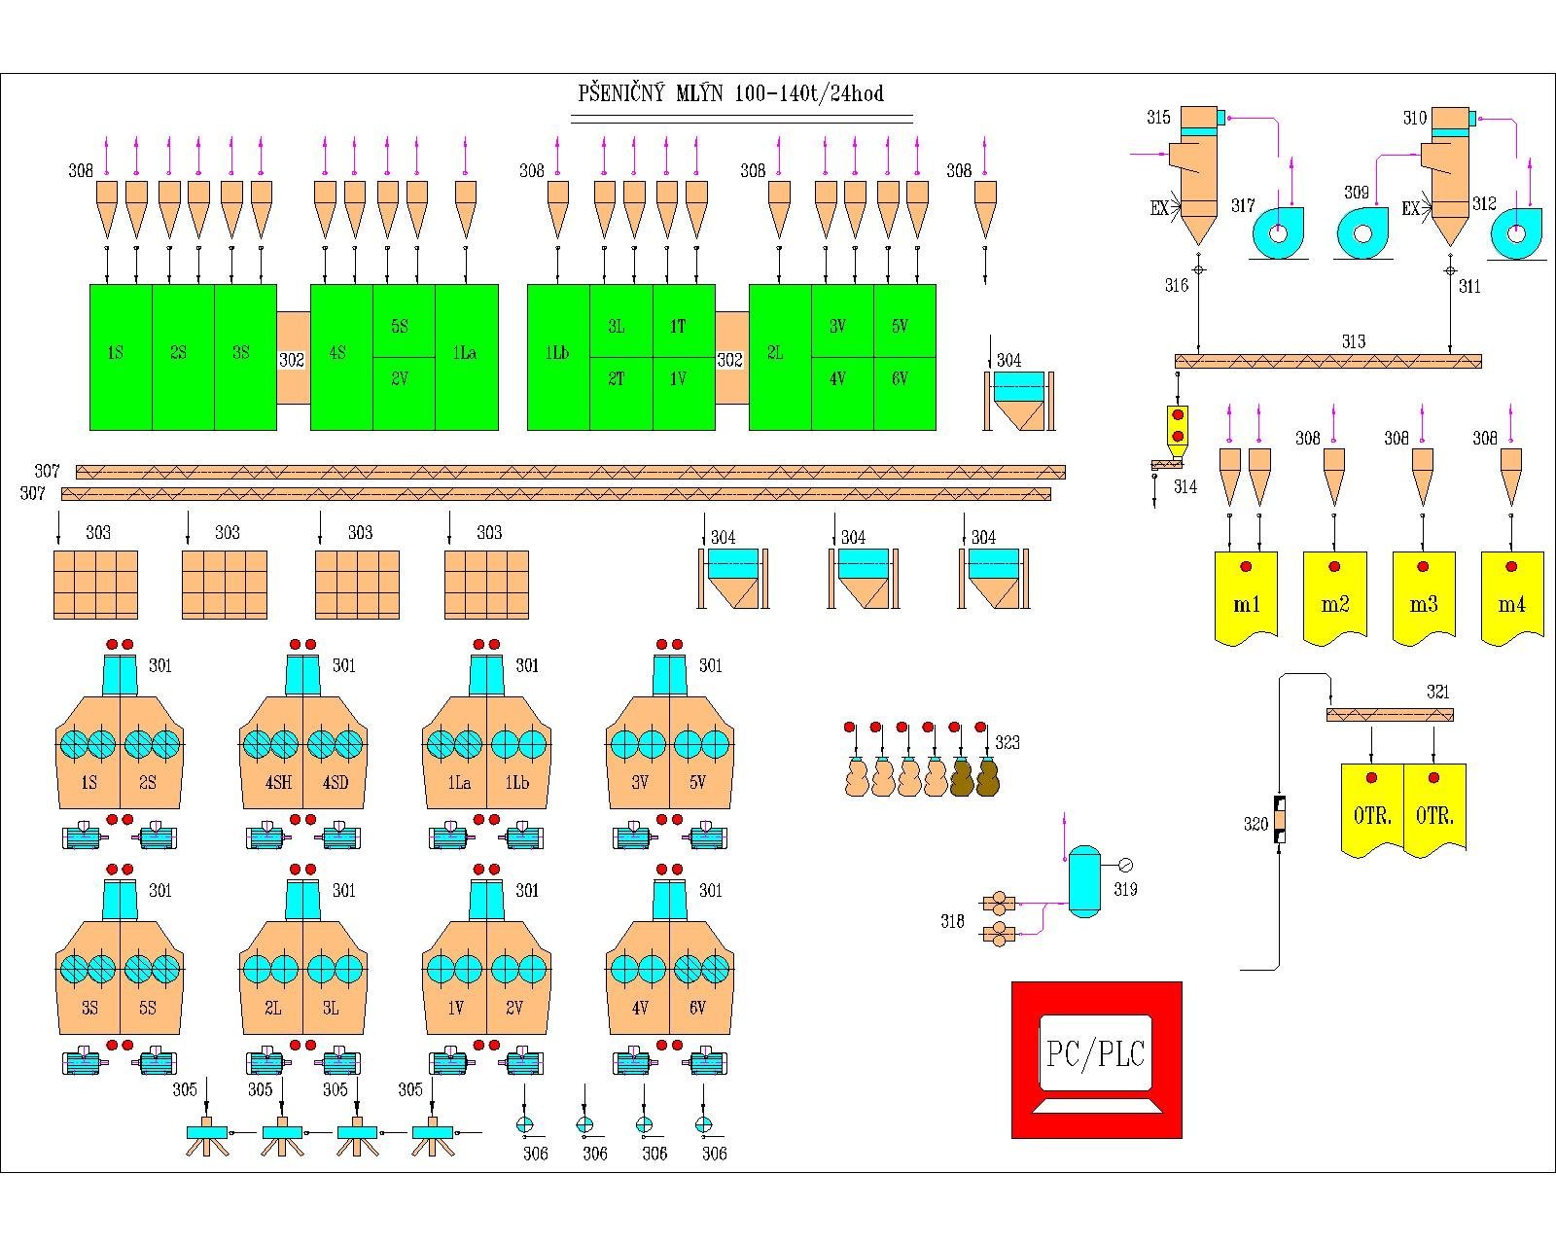Image resolution: width=1556 pixels, height=1245 pixels.
Task: Click the hopper scale 304 below 308
Action: (1018, 400)
